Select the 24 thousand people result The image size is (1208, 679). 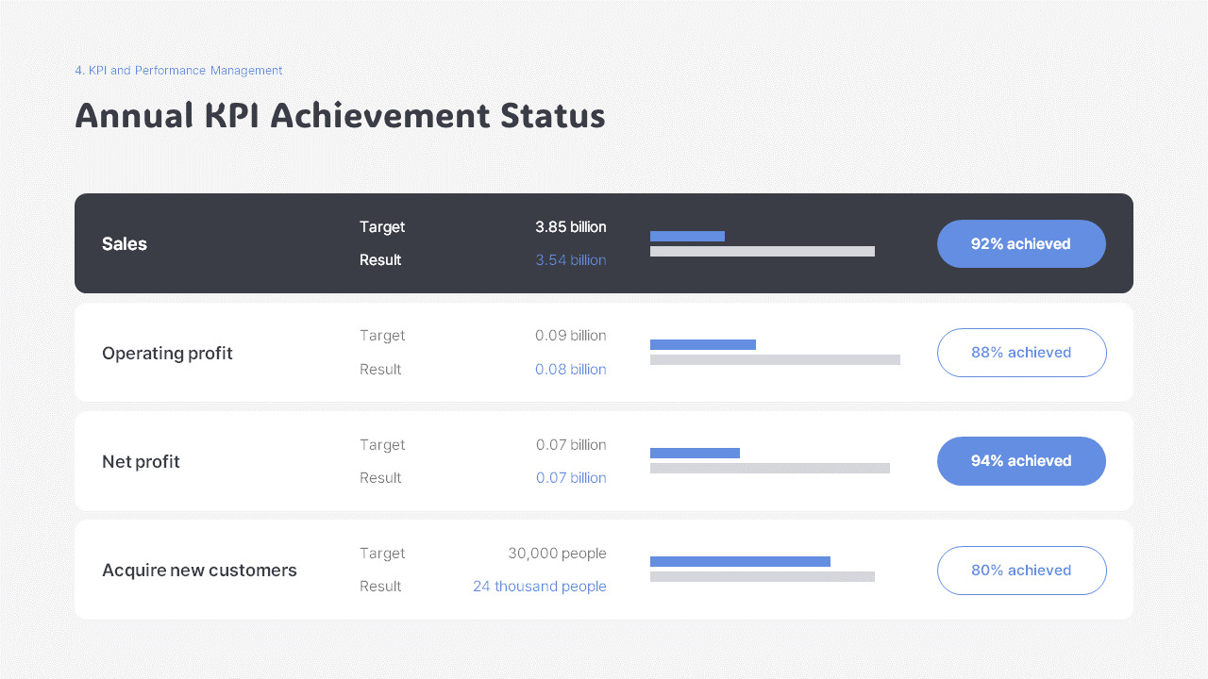pos(540,587)
